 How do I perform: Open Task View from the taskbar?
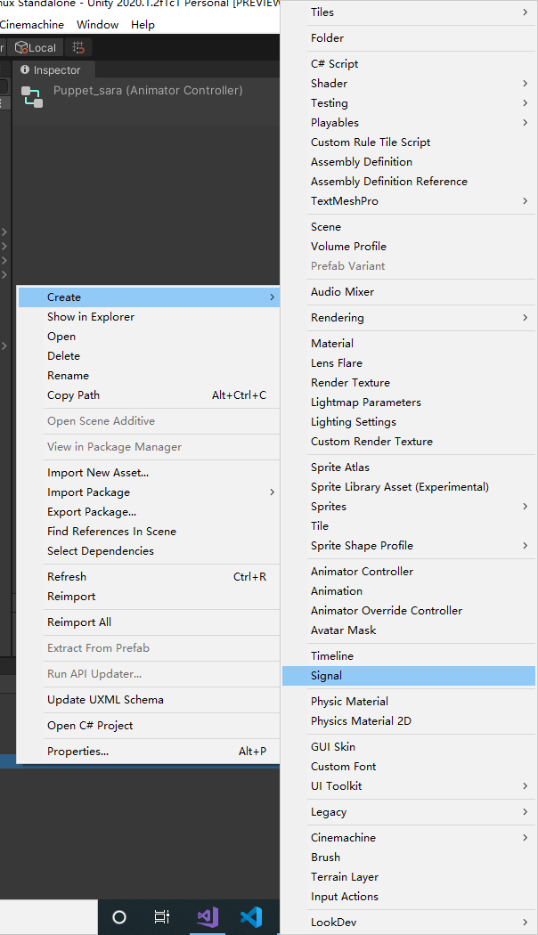pyautogui.click(x=162, y=917)
